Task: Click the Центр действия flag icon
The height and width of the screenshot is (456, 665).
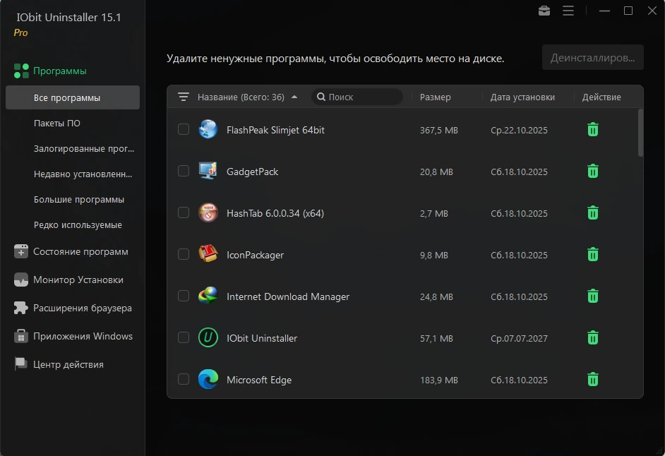Action: [20, 364]
